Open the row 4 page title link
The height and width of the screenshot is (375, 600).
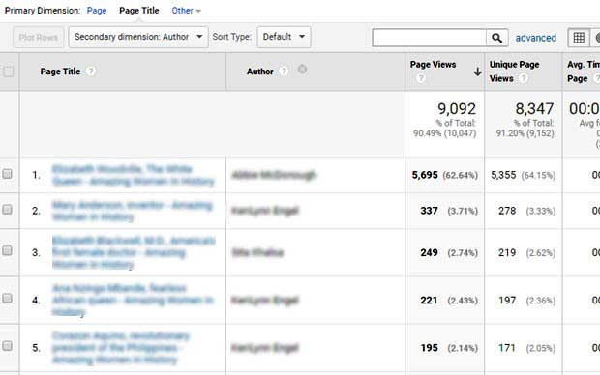(133, 300)
